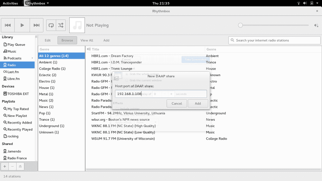Viewport: 322px width, 181px height.
Task: Confirm the DAAP share with Add
Action: pos(198,103)
